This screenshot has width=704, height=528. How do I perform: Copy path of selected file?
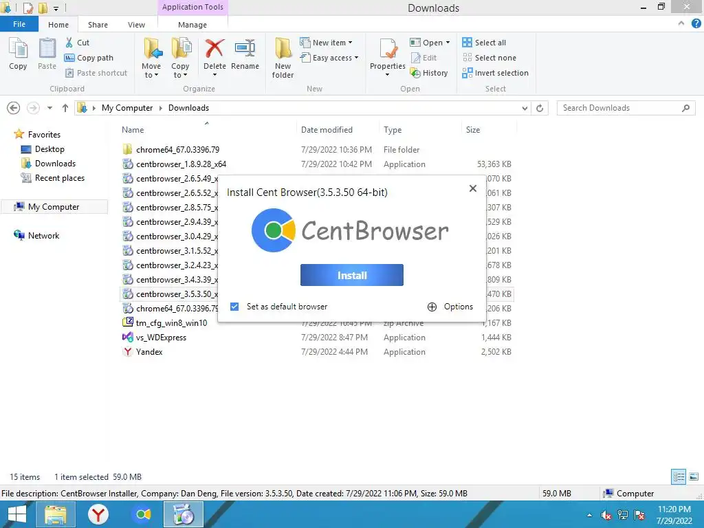pos(89,58)
